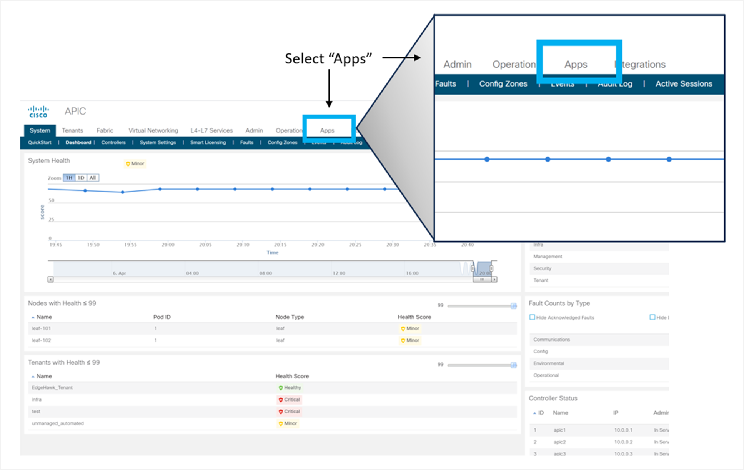Click the left handle of the navigator range
Image resolution: width=744 pixels, height=470 pixels.
[x=473, y=268]
